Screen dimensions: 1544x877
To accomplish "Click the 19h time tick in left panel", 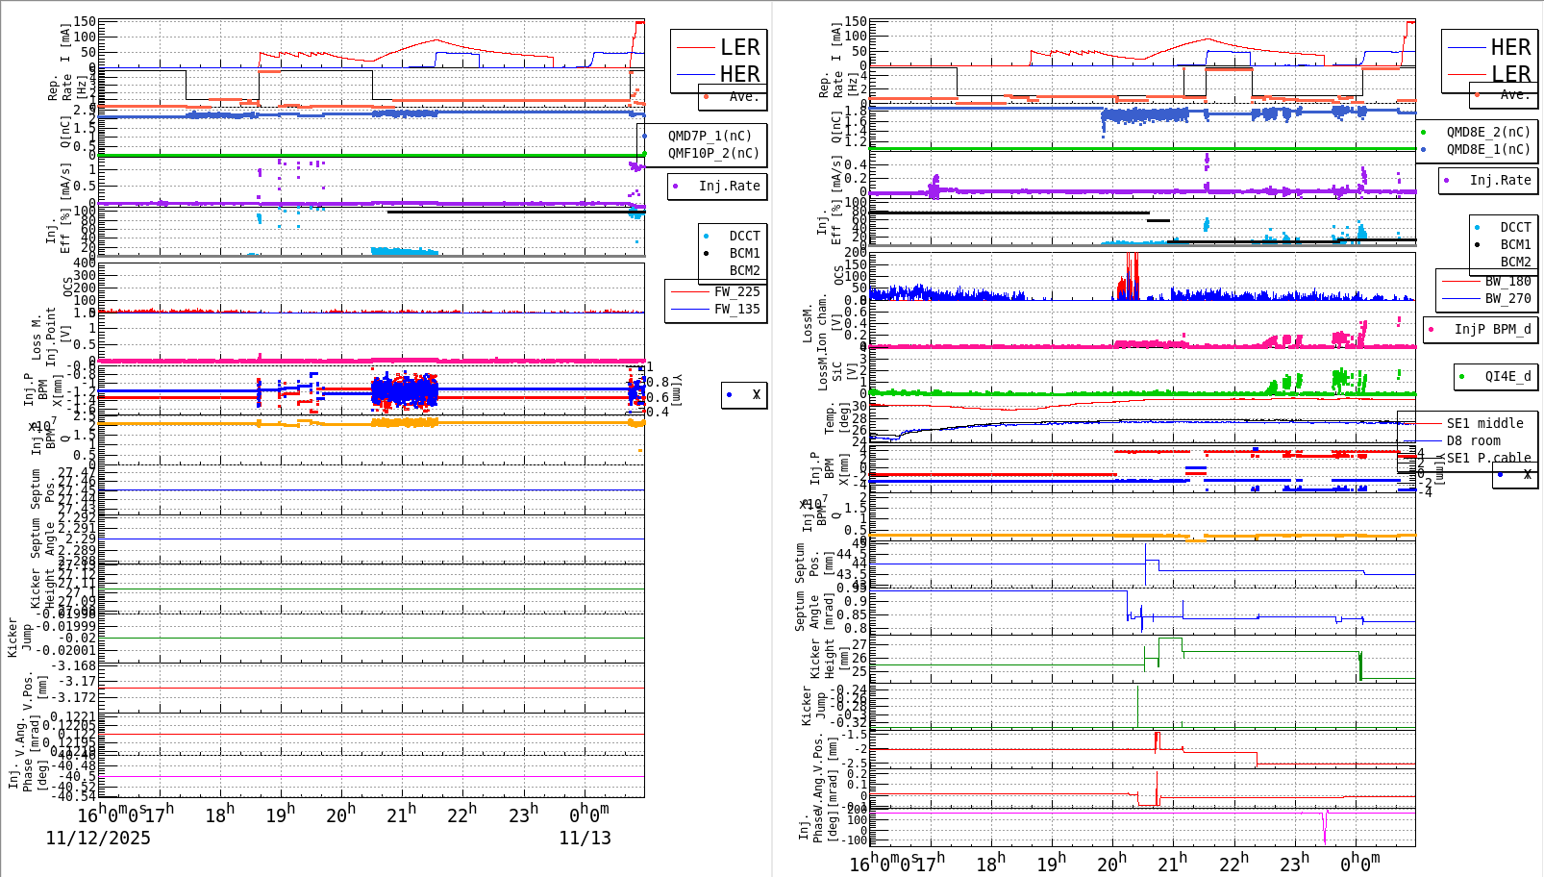I will (280, 814).
